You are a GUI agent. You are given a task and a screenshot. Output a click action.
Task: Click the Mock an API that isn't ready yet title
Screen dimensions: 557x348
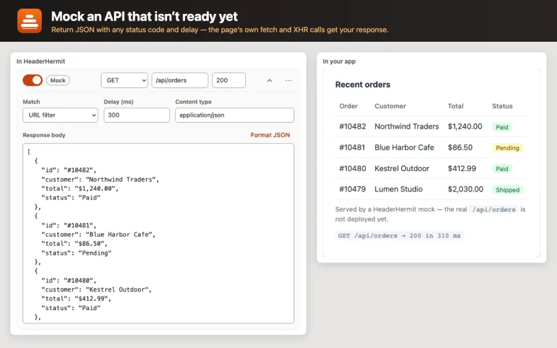click(x=145, y=17)
